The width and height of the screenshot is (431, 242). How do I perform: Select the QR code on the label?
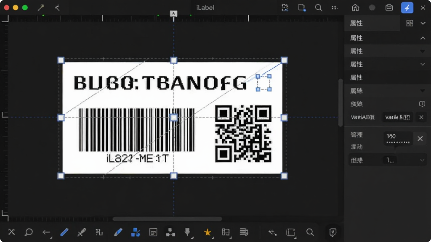243,134
